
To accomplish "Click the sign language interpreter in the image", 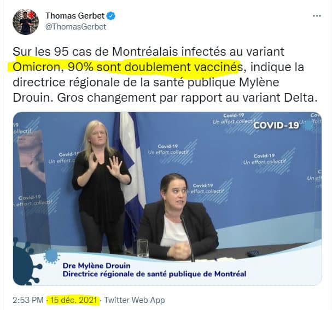I will pos(101,186).
